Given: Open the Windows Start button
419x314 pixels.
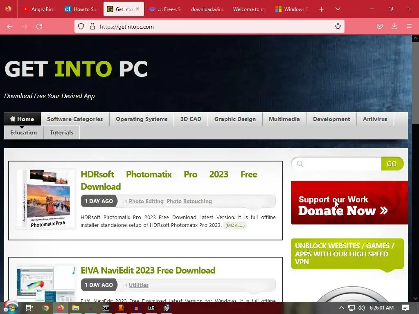Looking at the screenshot, I should pyautogui.click(x=11, y=308).
